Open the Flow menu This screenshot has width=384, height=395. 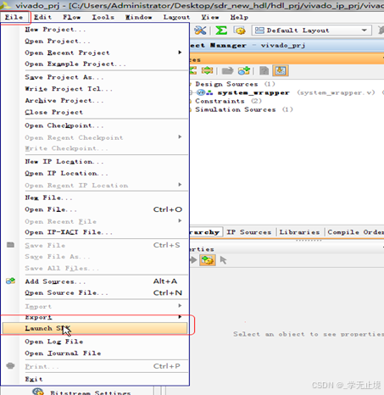[72, 17]
